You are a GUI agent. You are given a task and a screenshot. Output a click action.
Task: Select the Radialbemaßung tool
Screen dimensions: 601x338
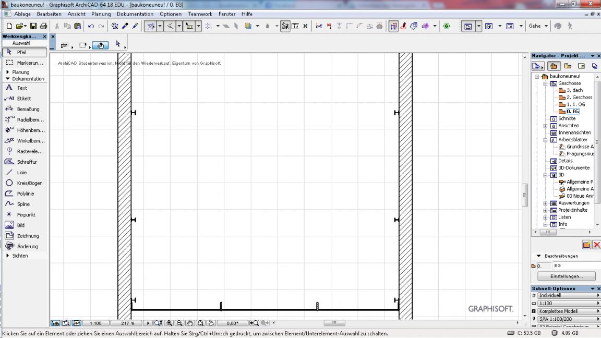click(x=25, y=119)
